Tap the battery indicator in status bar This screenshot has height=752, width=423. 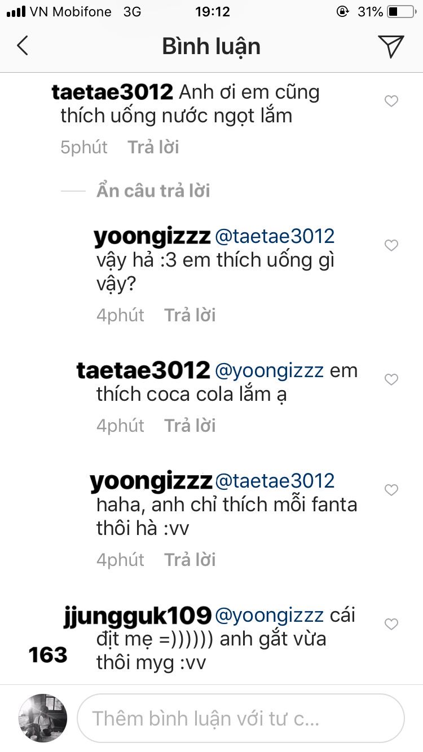tap(401, 11)
